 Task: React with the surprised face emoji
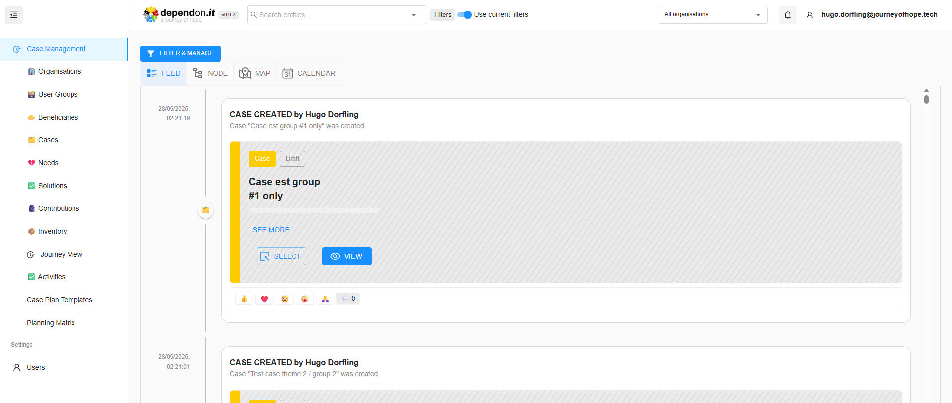click(305, 299)
